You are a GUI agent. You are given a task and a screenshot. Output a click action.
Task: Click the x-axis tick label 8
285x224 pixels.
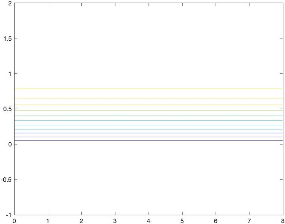[283, 221]
